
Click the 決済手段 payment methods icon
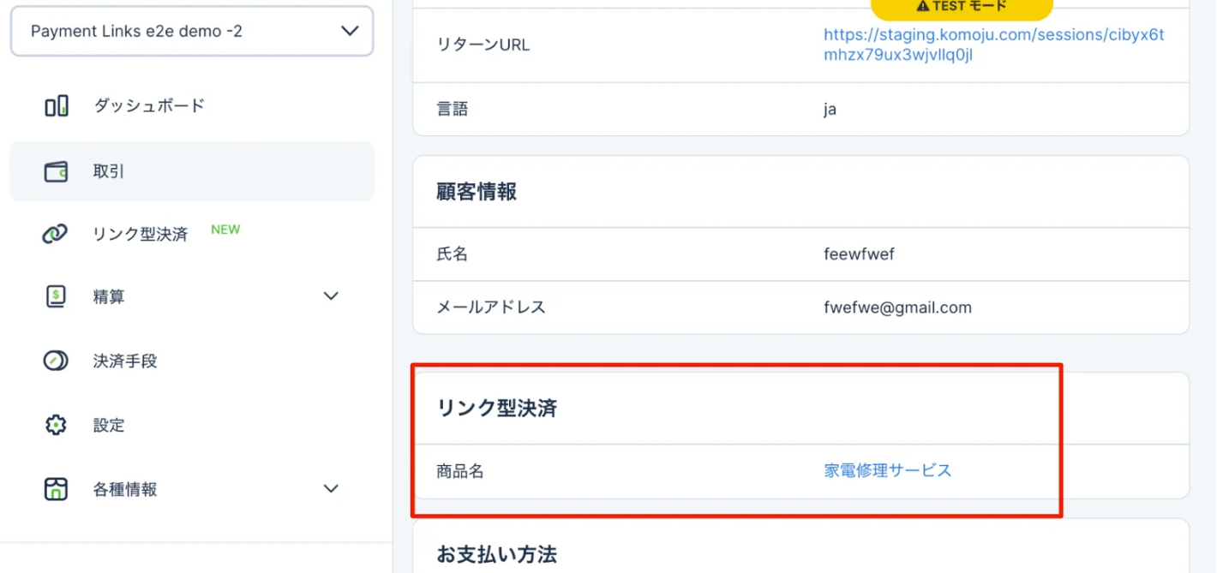56,361
